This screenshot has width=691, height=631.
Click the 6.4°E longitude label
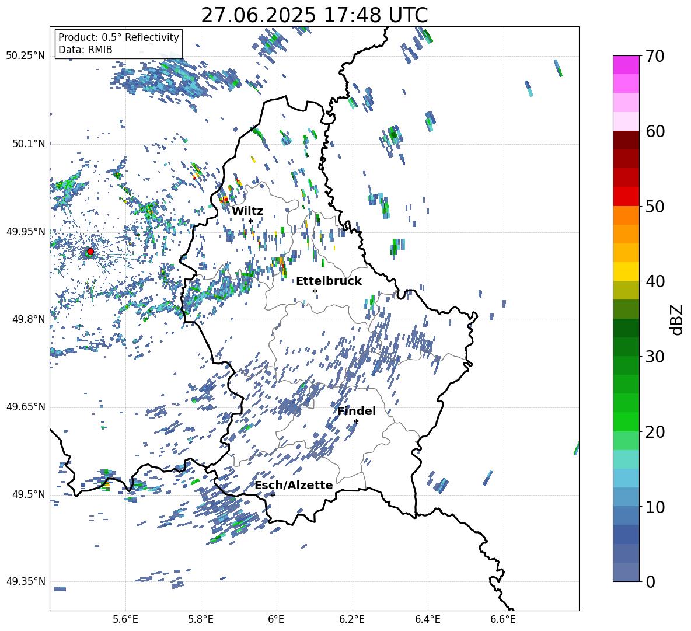(427, 619)
